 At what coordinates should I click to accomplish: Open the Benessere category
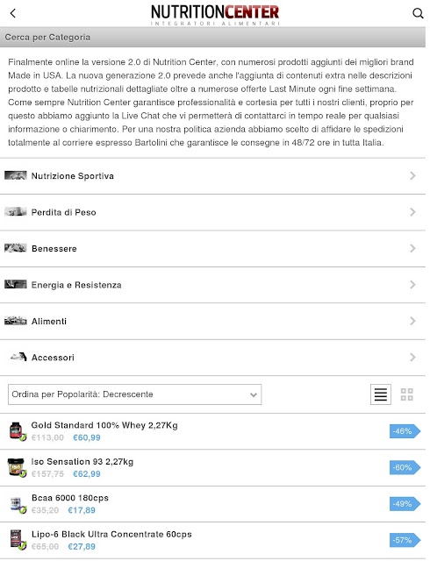click(213, 249)
